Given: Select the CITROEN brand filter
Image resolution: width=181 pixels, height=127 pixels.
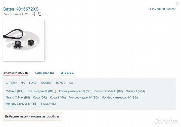Looking at the screenshot, I should (12, 83).
